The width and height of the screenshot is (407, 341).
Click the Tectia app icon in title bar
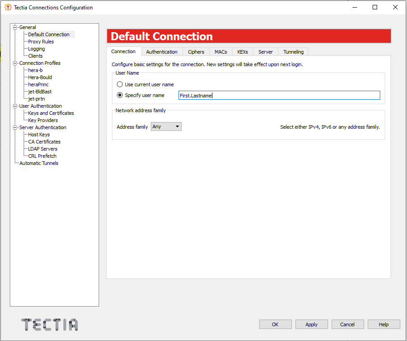(8, 7)
